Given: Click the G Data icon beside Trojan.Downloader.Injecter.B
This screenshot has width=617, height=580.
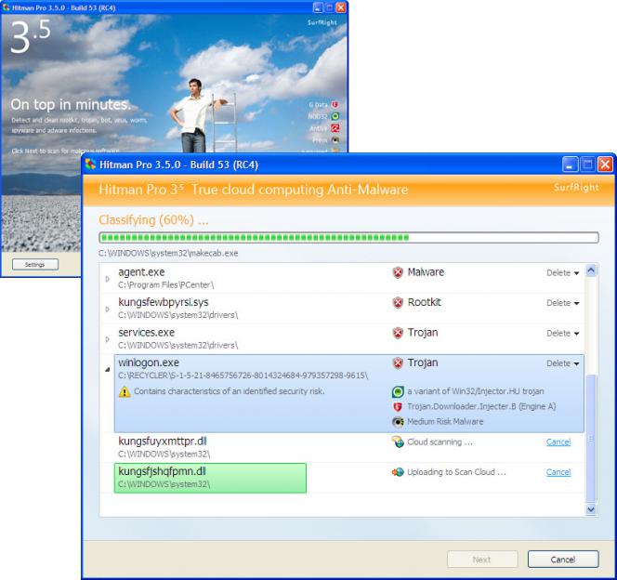Looking at the screenshot, I should 398,407.
